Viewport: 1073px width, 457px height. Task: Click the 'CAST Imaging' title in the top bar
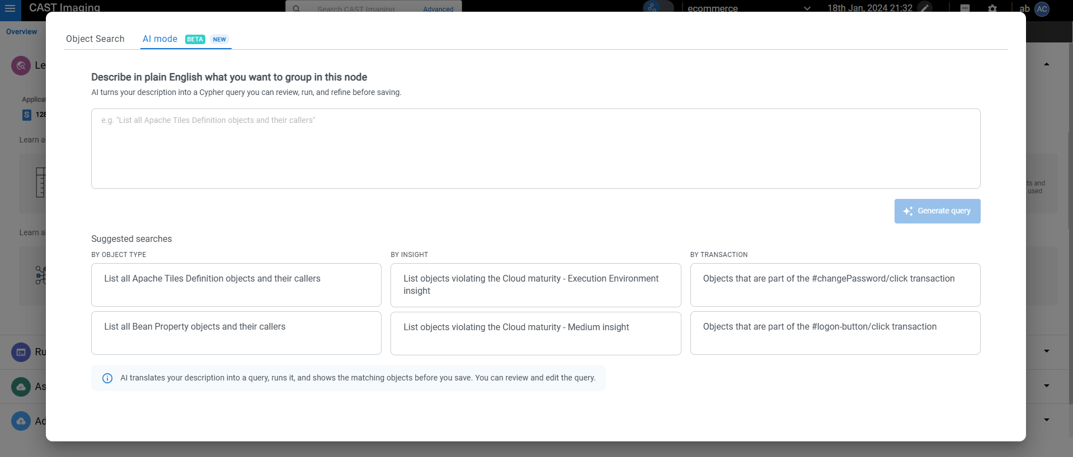[x=64, y=7]
